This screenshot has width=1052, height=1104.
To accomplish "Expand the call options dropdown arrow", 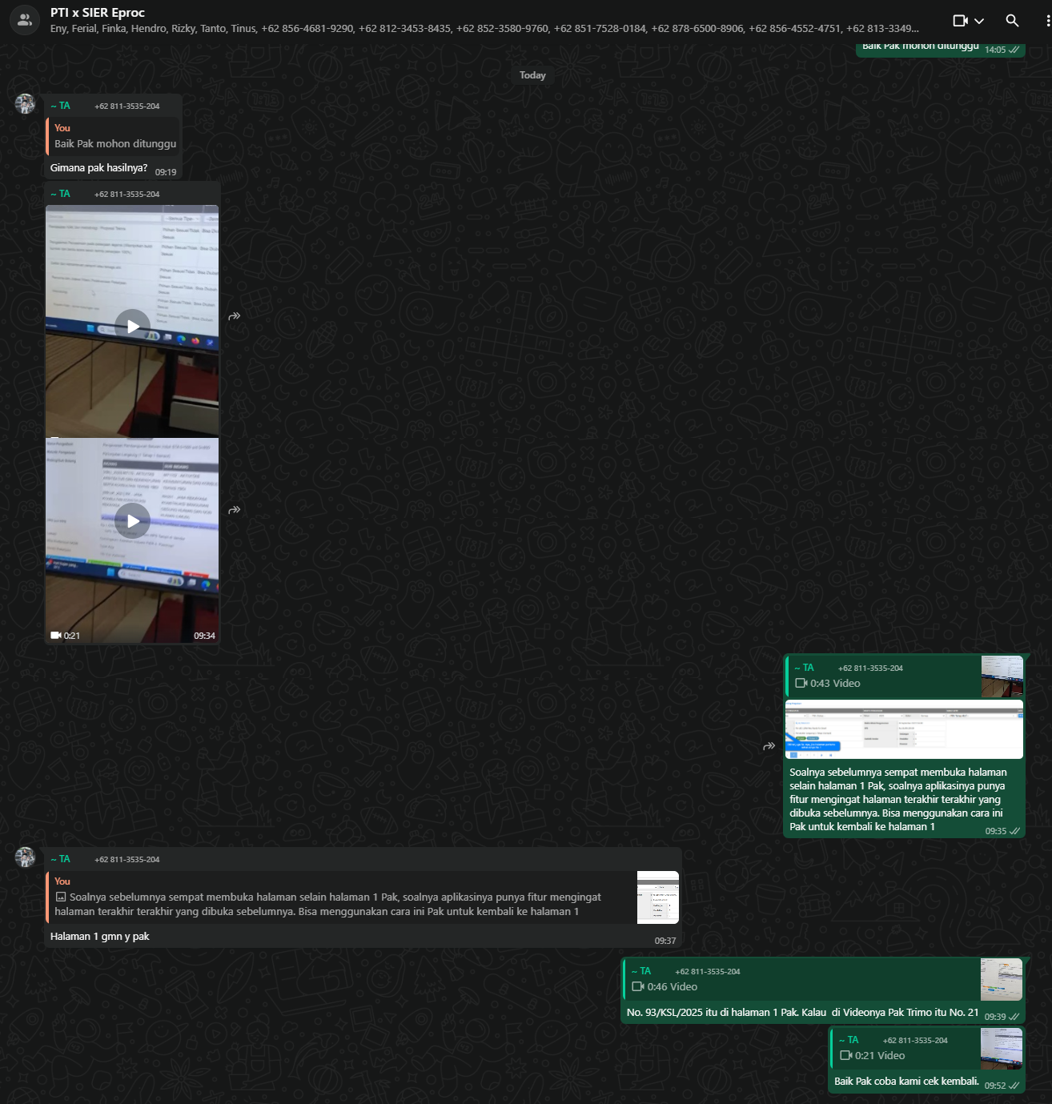I will [x=979, y=21].
